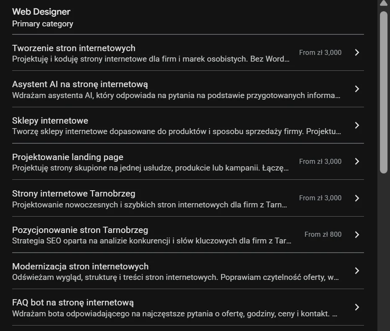Select the Asystent AI na stronę internetową title
The image size is (390, 331).
tap(80, 85)
